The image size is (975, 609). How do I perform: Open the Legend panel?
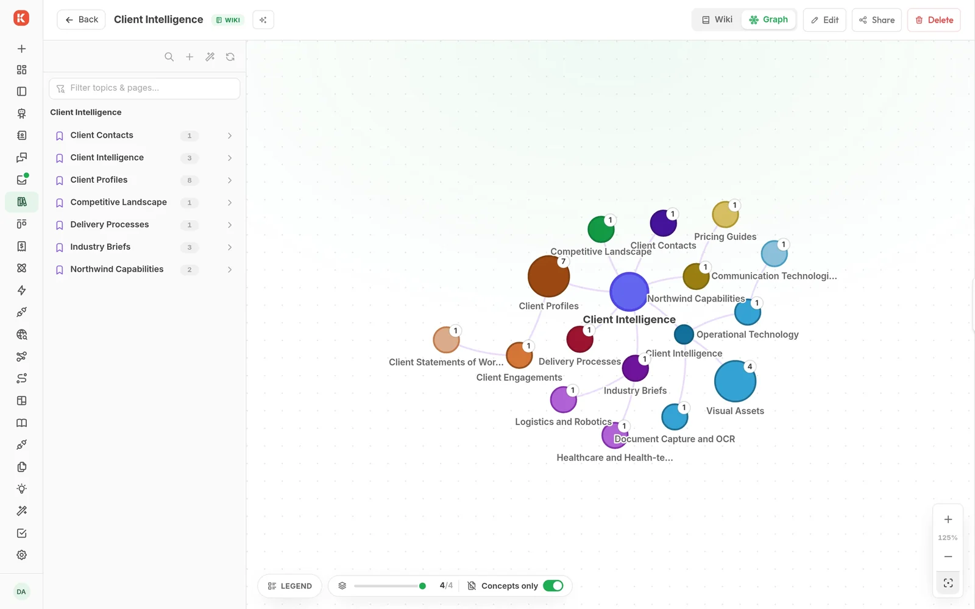290,586
